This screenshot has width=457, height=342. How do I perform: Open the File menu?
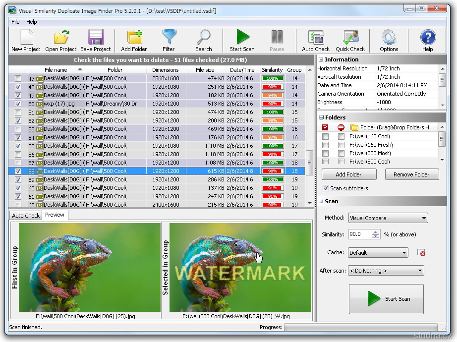coord(15,22)
